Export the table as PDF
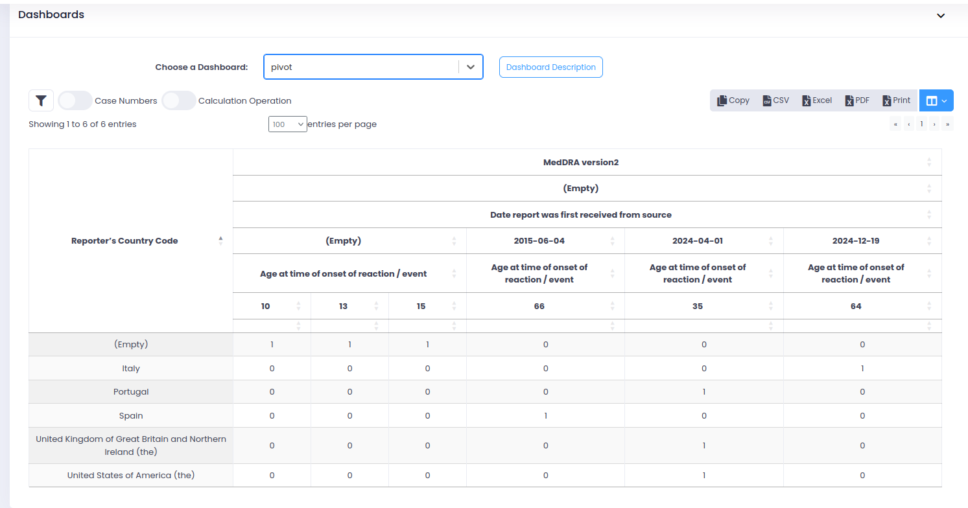 tap(857, 100)
